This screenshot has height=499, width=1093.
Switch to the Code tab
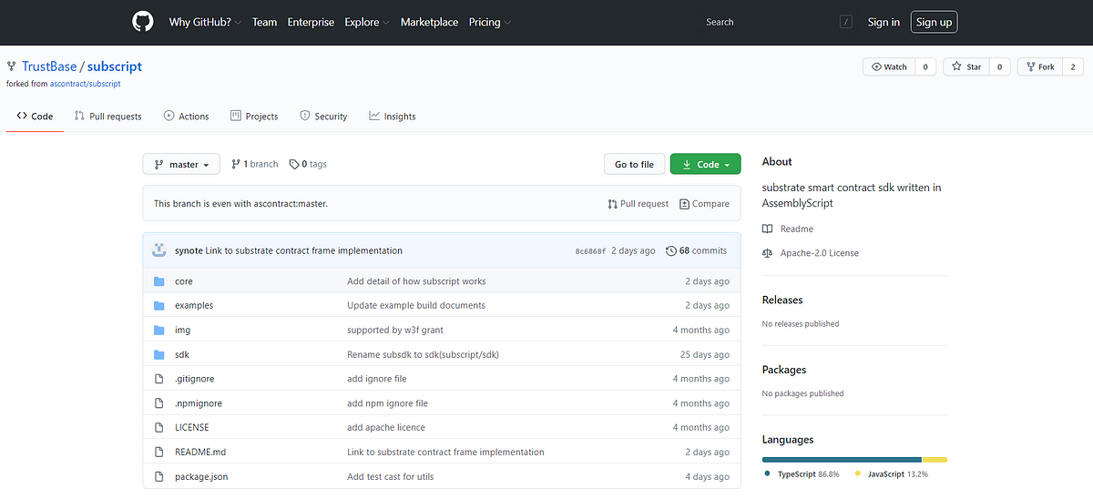click(35, 117)
